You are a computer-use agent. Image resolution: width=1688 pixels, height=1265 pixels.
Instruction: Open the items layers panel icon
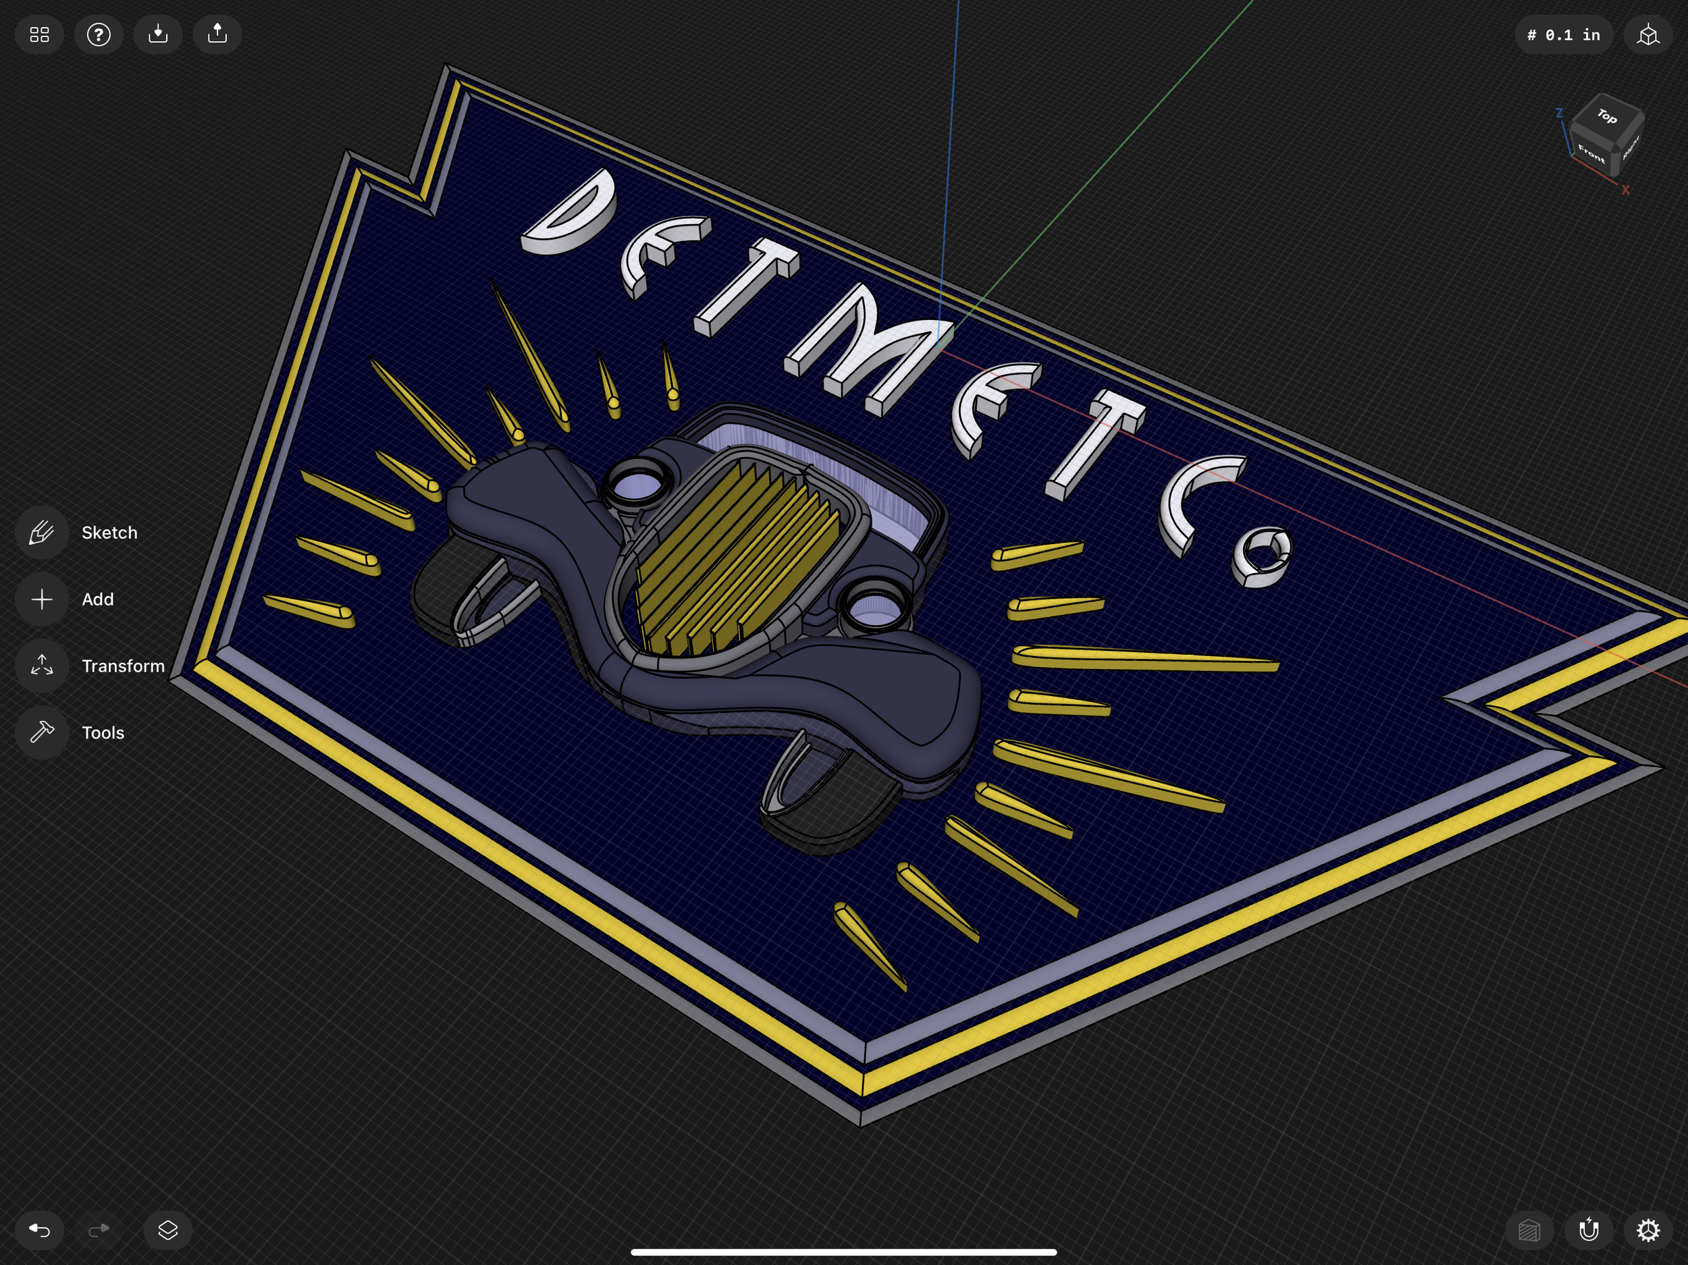[x=168, y=1230]
